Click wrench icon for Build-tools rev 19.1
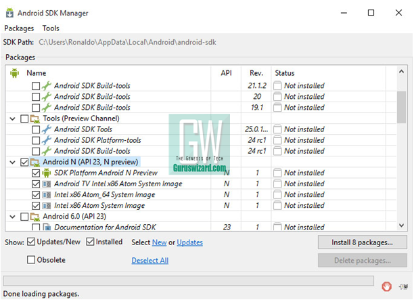414x302 pixels. tap(47, 108)
